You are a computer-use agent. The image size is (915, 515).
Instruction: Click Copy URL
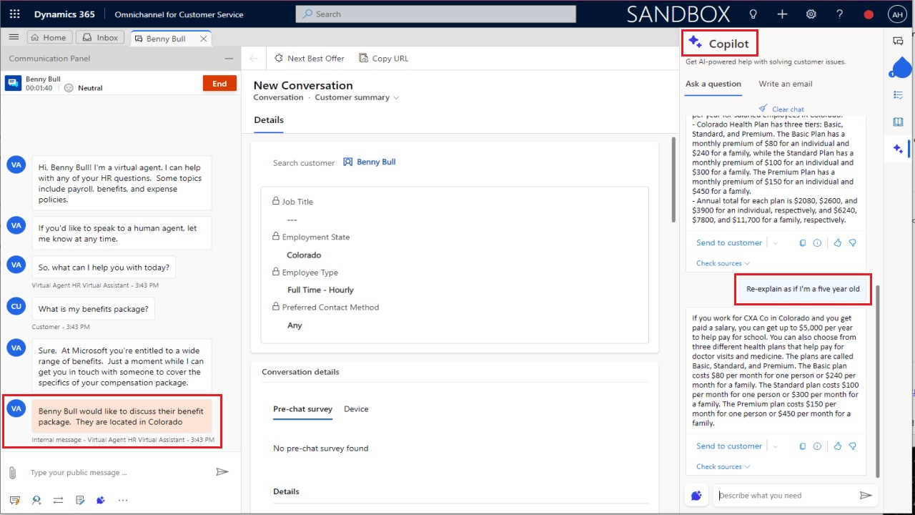coord(383,59)
